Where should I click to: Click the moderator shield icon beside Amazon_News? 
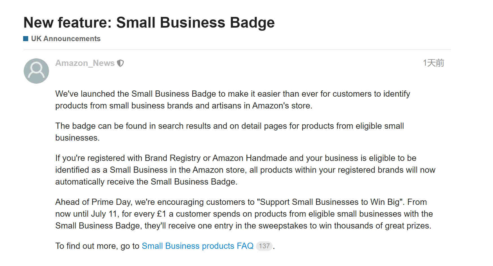pyautogui.click(x=120, y=63)
